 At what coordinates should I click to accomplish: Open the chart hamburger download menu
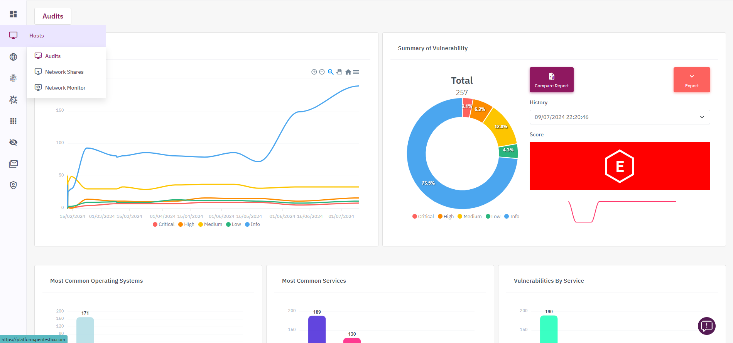[356, 72]
